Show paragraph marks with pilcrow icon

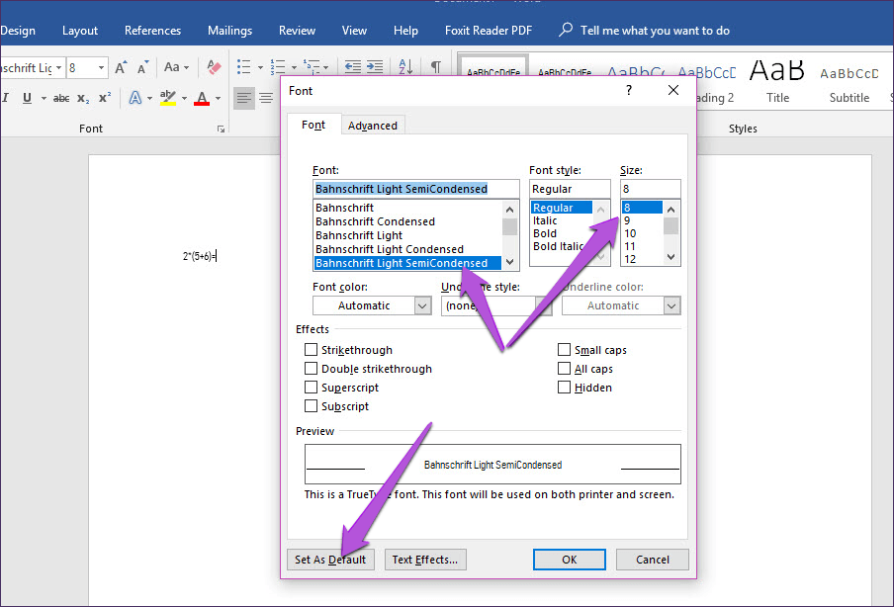point(435,67)
